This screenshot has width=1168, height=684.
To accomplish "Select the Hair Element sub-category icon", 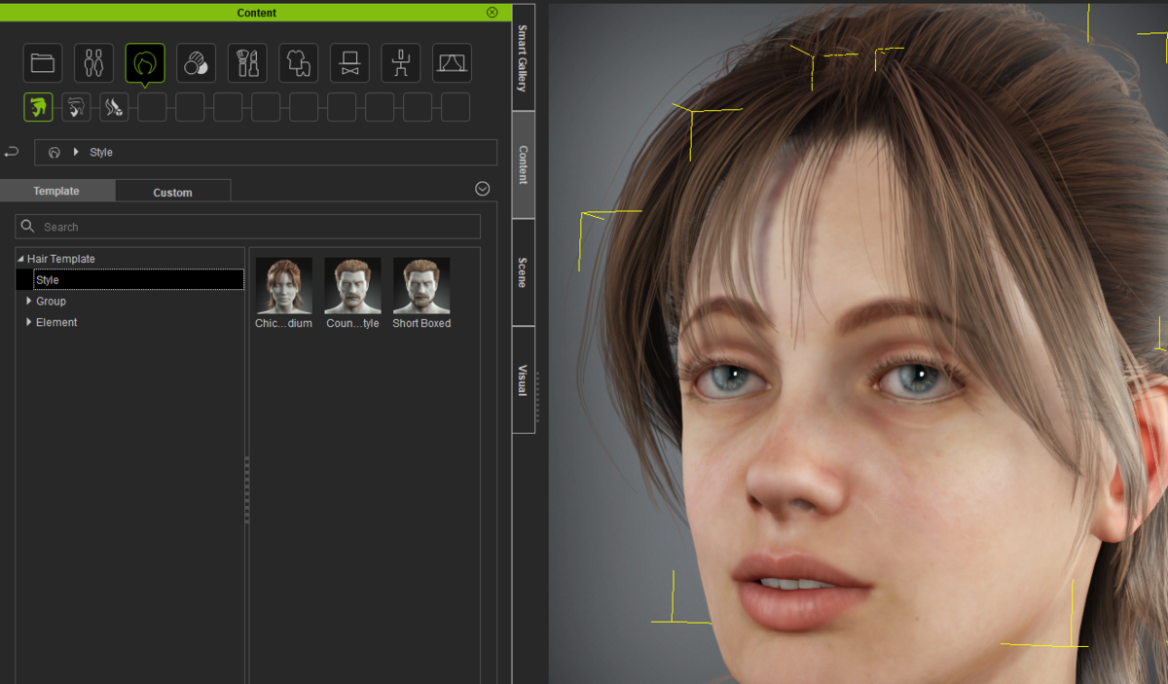I will [114, 107].
